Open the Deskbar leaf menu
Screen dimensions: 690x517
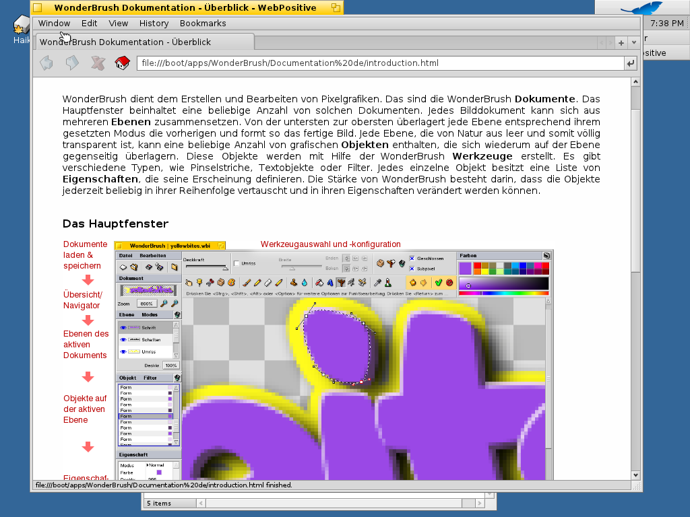click(x=640, y=7)
